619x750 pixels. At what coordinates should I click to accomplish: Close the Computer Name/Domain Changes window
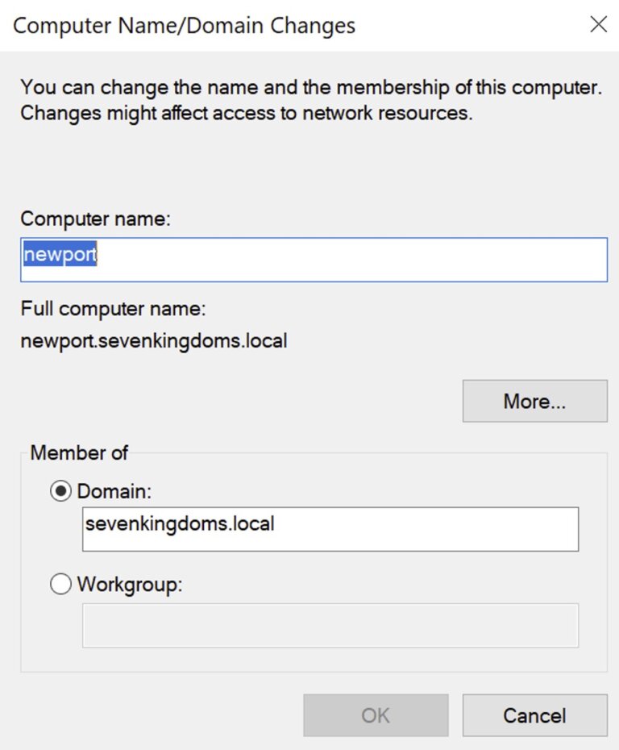pos(599,25)
